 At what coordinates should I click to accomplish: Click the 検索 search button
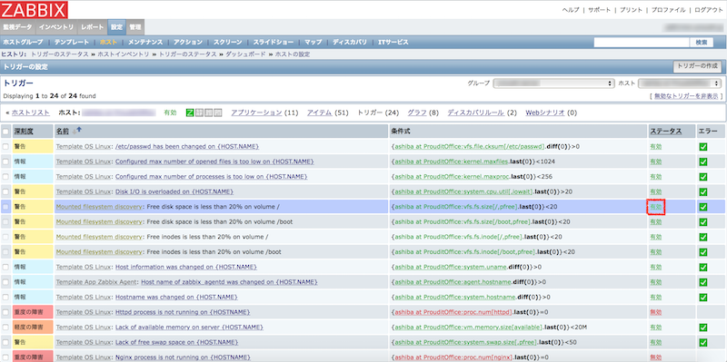tap(701, 42)
